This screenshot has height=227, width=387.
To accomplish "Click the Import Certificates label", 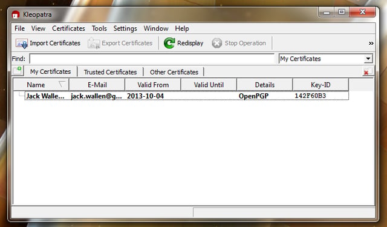I will click(x=55, y=43).
